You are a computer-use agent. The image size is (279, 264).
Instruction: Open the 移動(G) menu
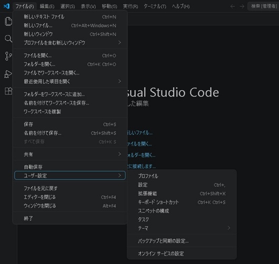click(109, 6)
